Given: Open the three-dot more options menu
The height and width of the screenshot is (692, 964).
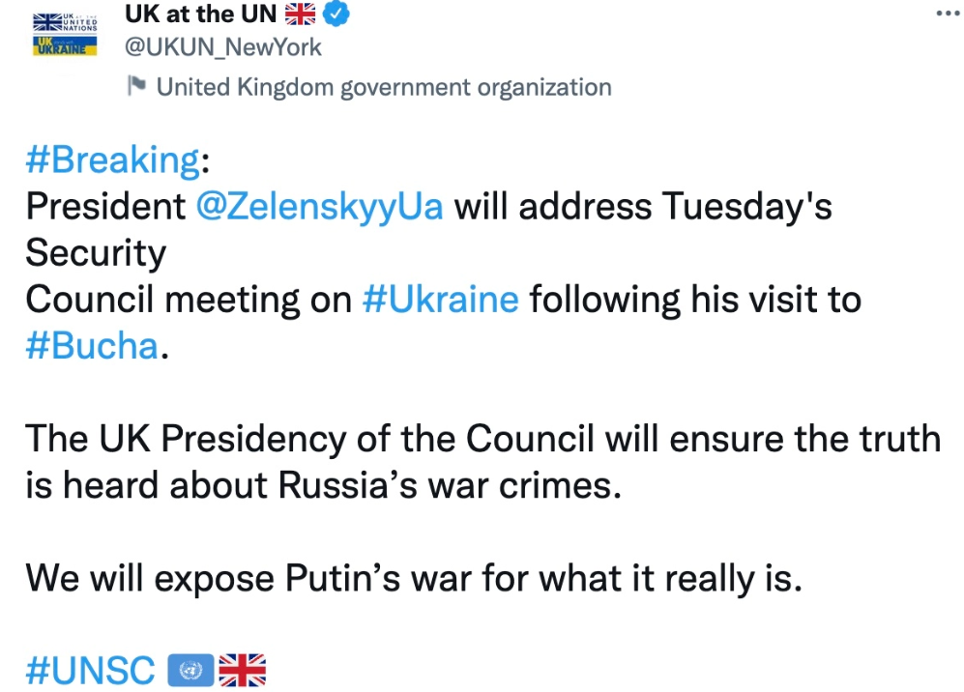Looking at the screenshot, I should pyautogui.click(x=948, y=14).
